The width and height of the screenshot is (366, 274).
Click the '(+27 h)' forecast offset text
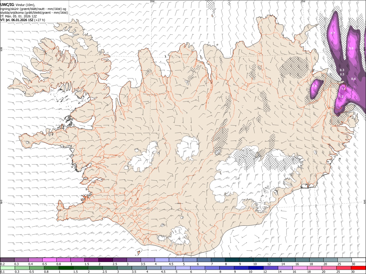click(x=39, y=20)
